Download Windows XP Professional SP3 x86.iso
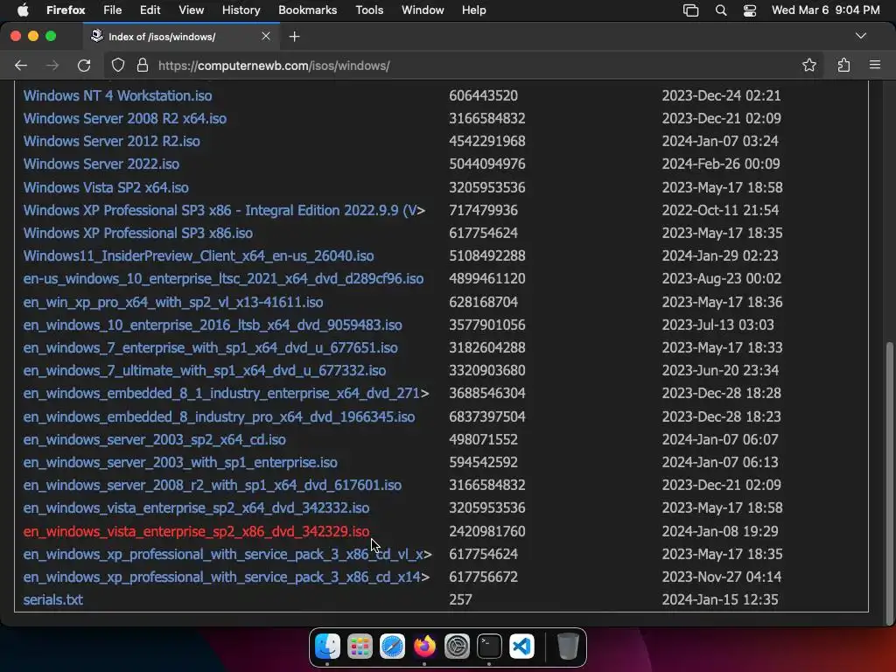896x672 pixels. coord(137,233)
